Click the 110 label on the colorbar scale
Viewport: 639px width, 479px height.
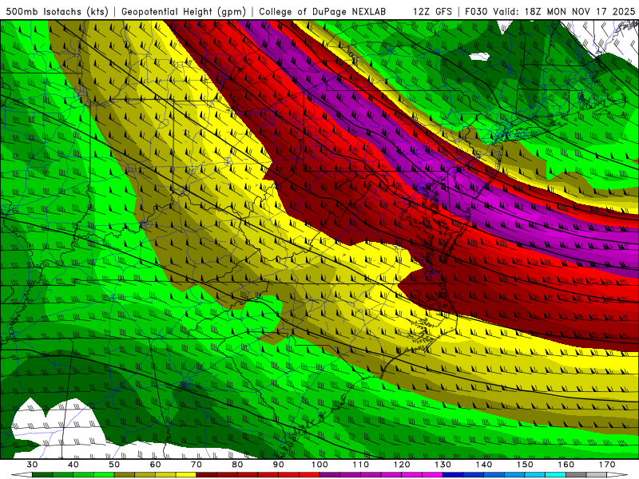click(361, 465)
